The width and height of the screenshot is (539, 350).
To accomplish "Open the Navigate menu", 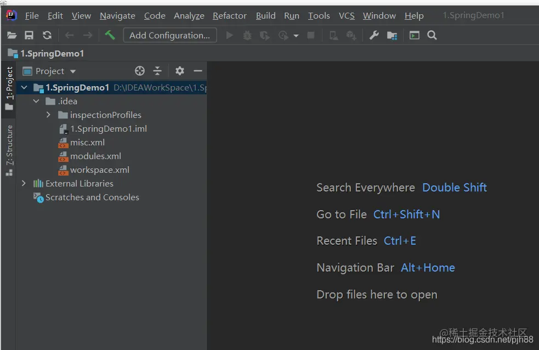I will 117,16.
